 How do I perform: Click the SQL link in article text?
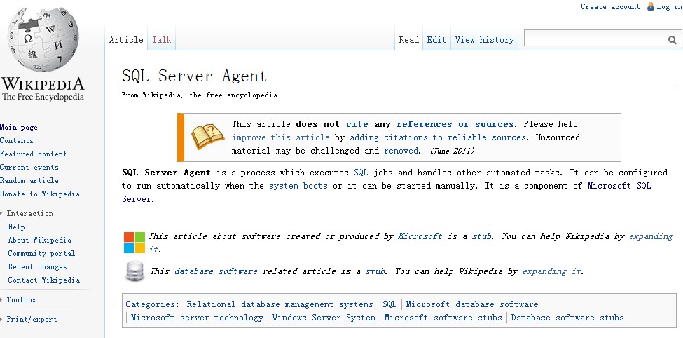tap(361, 173)
